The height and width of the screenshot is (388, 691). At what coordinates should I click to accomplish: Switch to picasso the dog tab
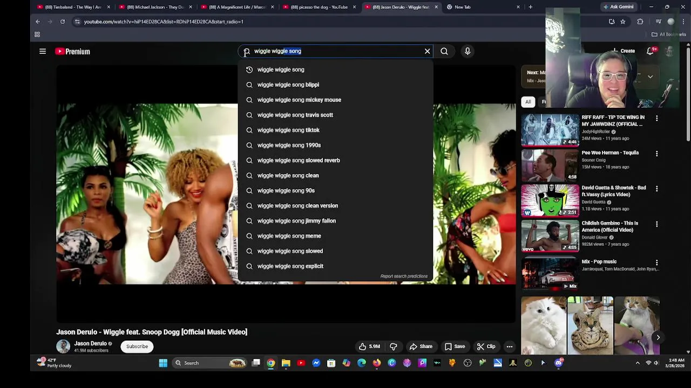click(319, 7)
